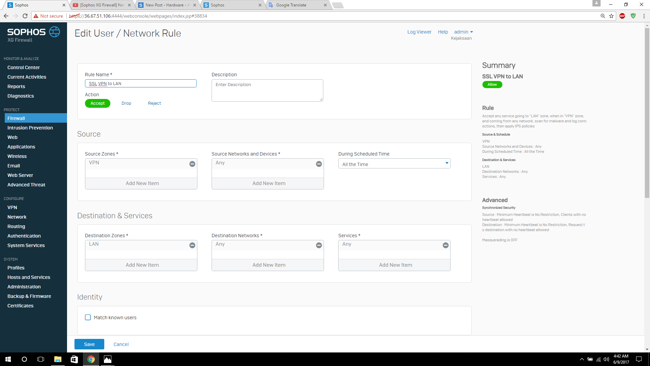Click the Sophos globe logo icon

pos(55,32)
